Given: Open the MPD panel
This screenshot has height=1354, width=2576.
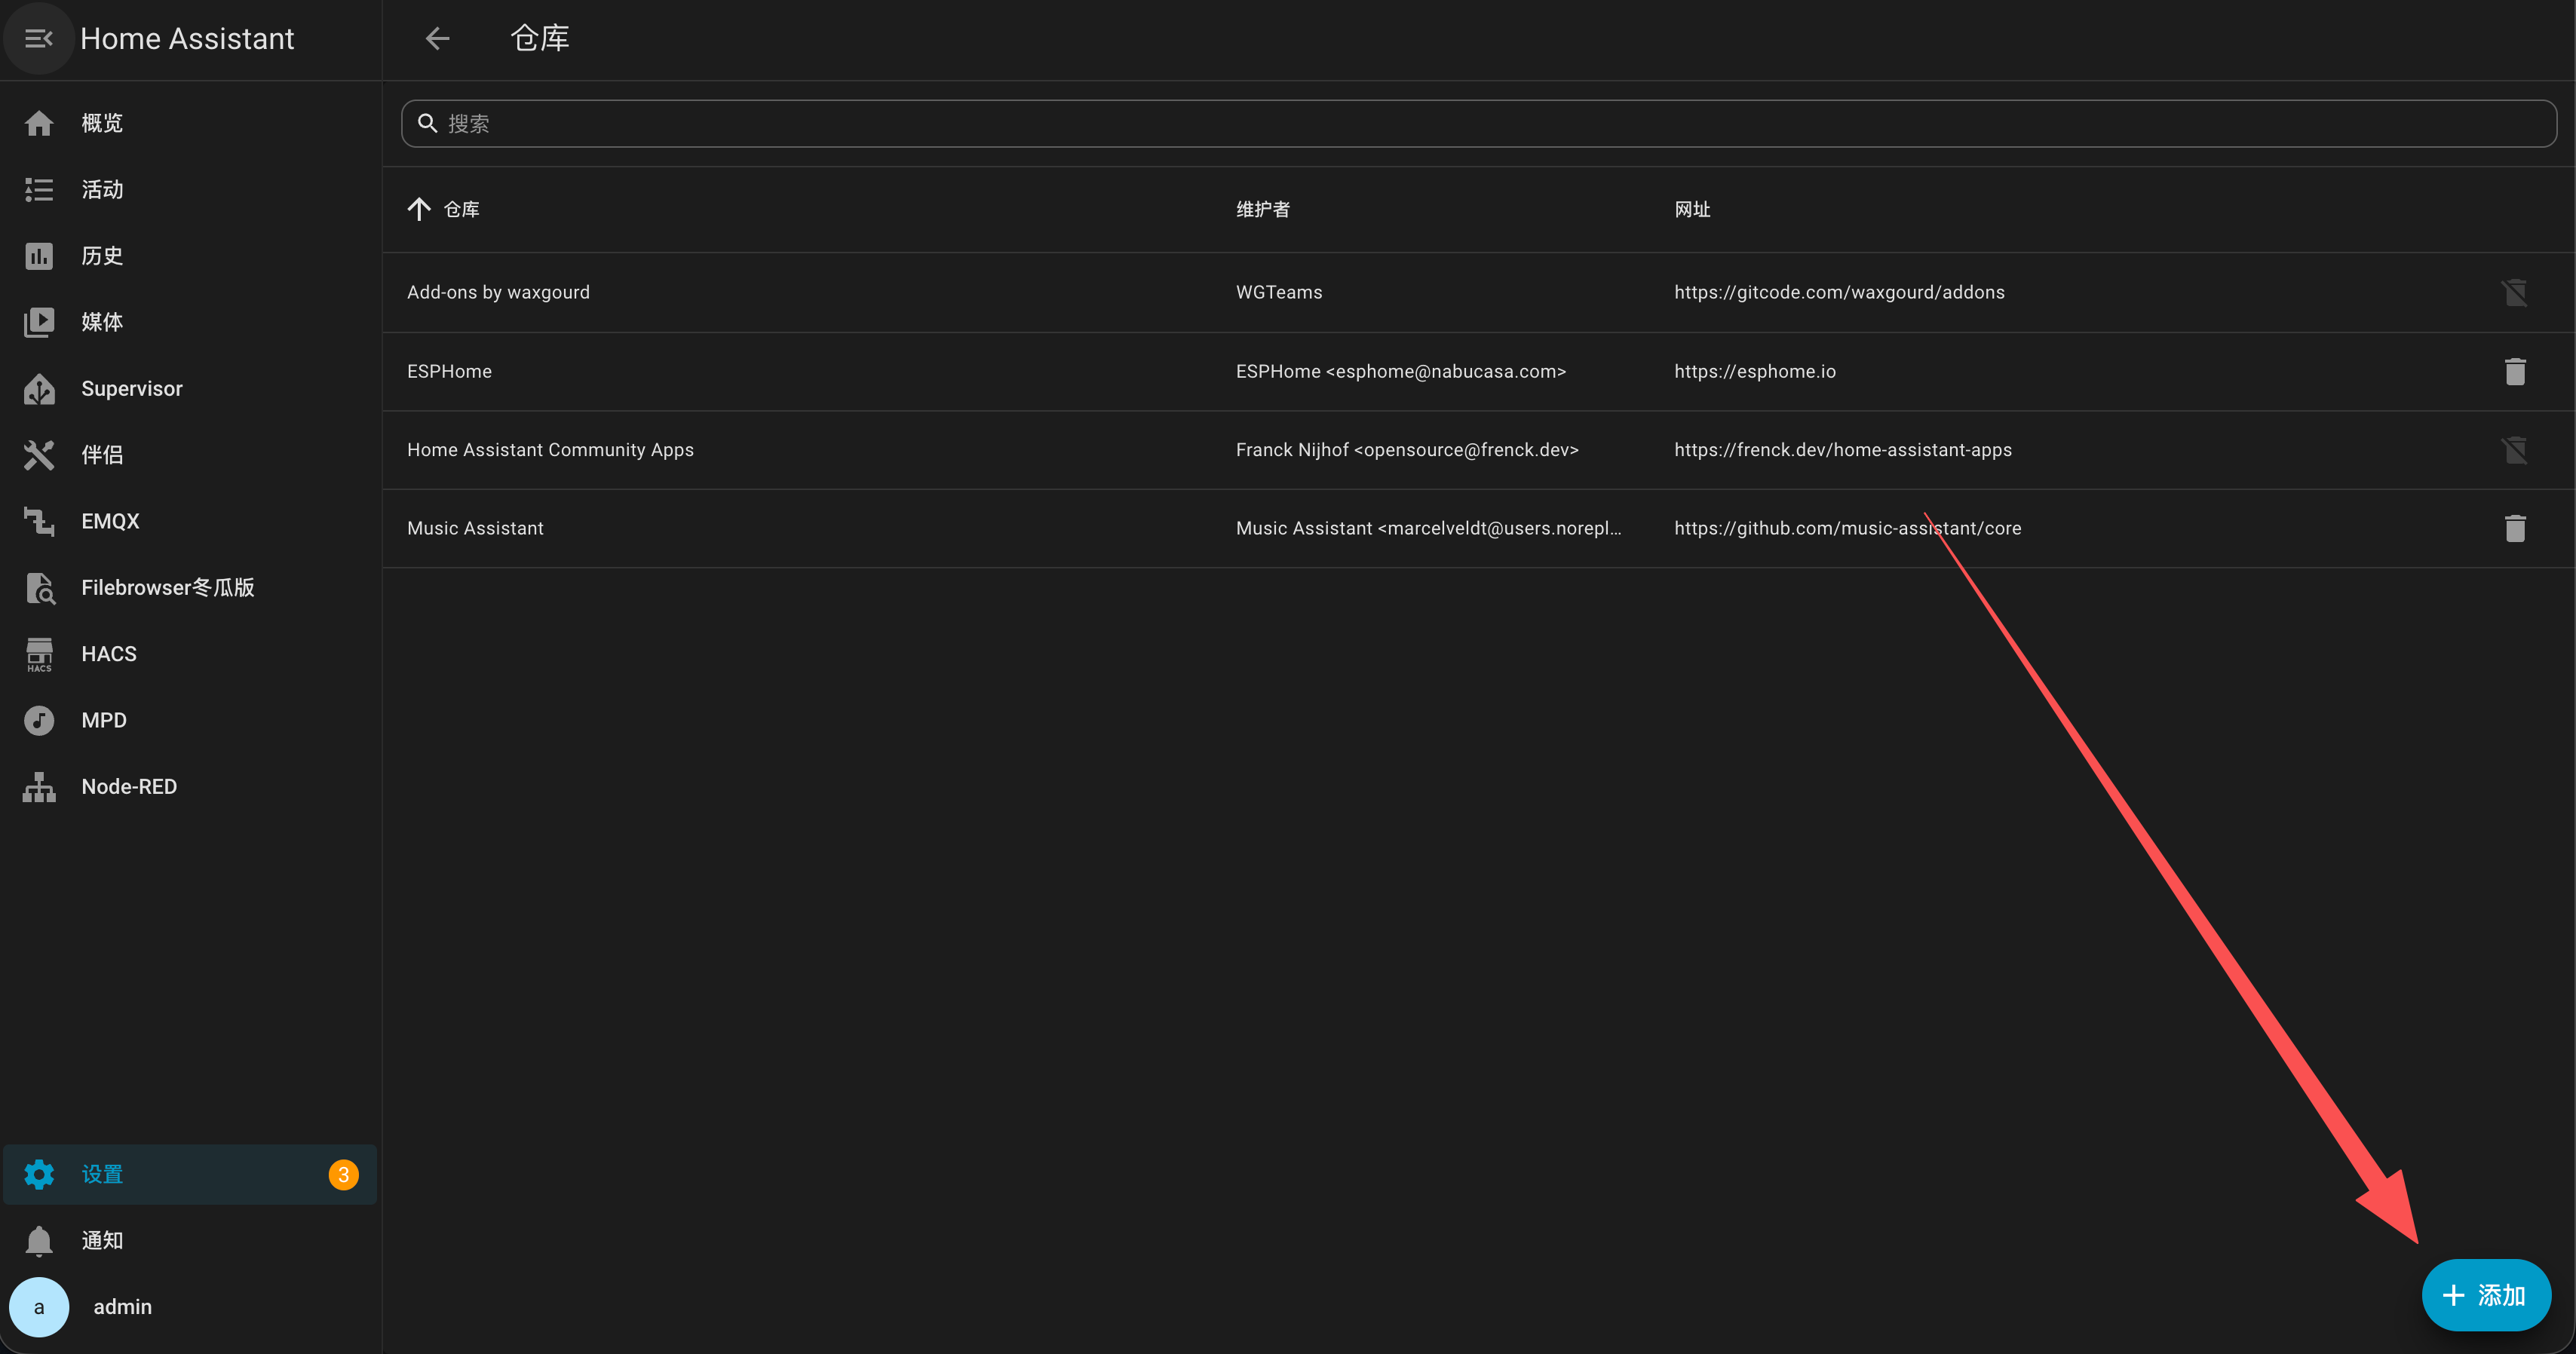Looking at the screenshot, I should click(x=190, y=720).
